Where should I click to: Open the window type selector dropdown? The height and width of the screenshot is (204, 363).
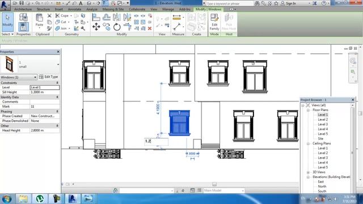click(58, 65)
